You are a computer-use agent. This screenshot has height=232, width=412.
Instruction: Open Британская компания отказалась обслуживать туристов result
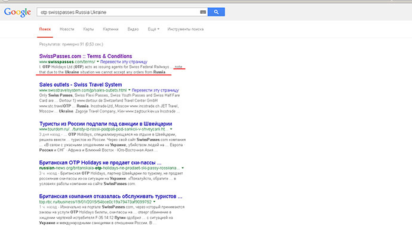pos(110,196)
